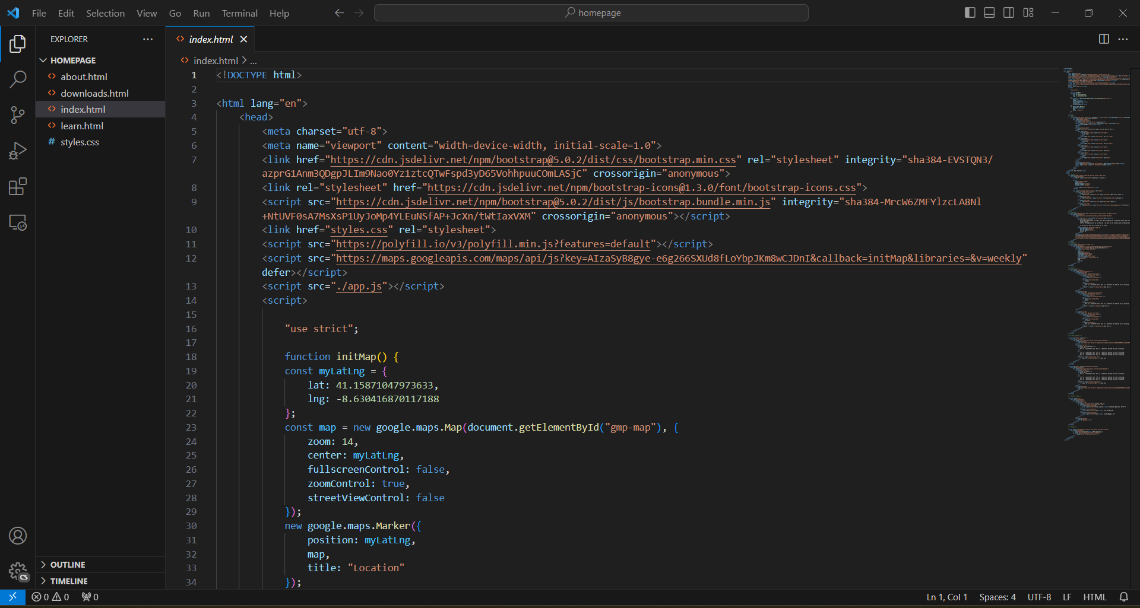Image resolution: width=1140 pixels, height=608 pixels.
Task: Open the Extensions view
Action: click(18, 187)
